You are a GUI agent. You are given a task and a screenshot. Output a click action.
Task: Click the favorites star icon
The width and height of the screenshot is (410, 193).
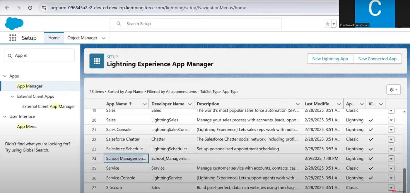click(x=327, y=24)
